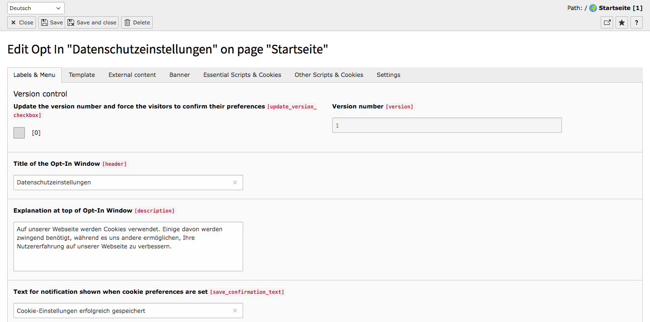Open the External content tab
The height and width of the screenshot is (322, 650).
tap(132, 75)
